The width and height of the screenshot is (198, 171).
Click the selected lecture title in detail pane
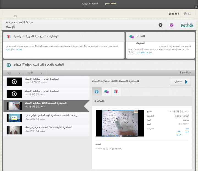[x=116, y=81]
